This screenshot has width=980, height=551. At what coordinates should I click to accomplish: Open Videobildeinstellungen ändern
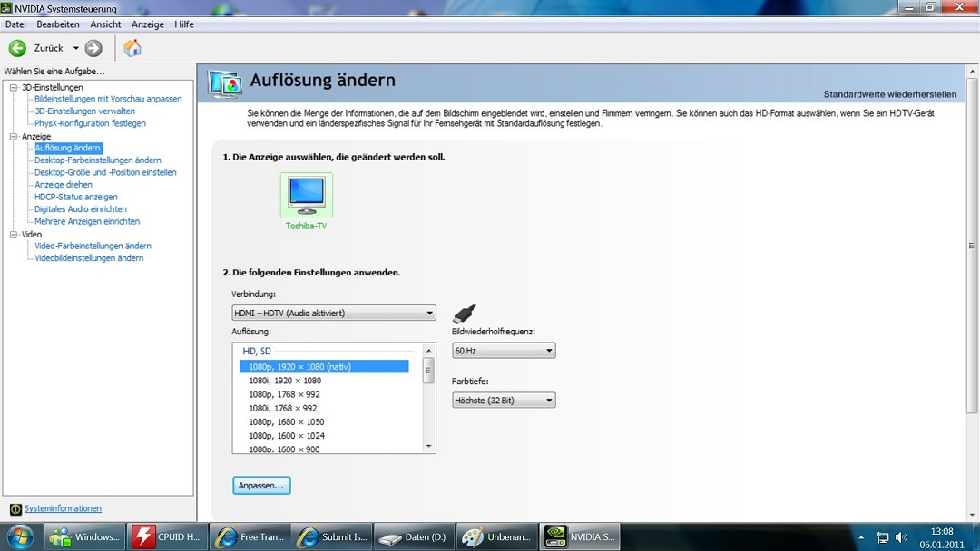[x=89, y=258]
